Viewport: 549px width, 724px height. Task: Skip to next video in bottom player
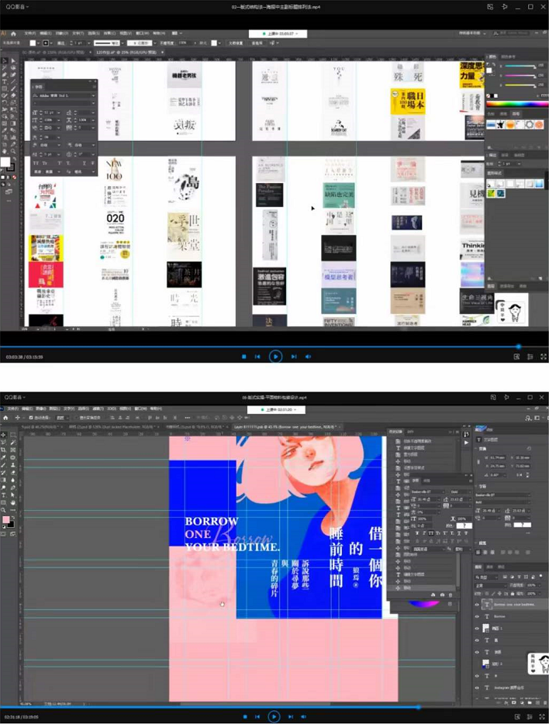291,716
